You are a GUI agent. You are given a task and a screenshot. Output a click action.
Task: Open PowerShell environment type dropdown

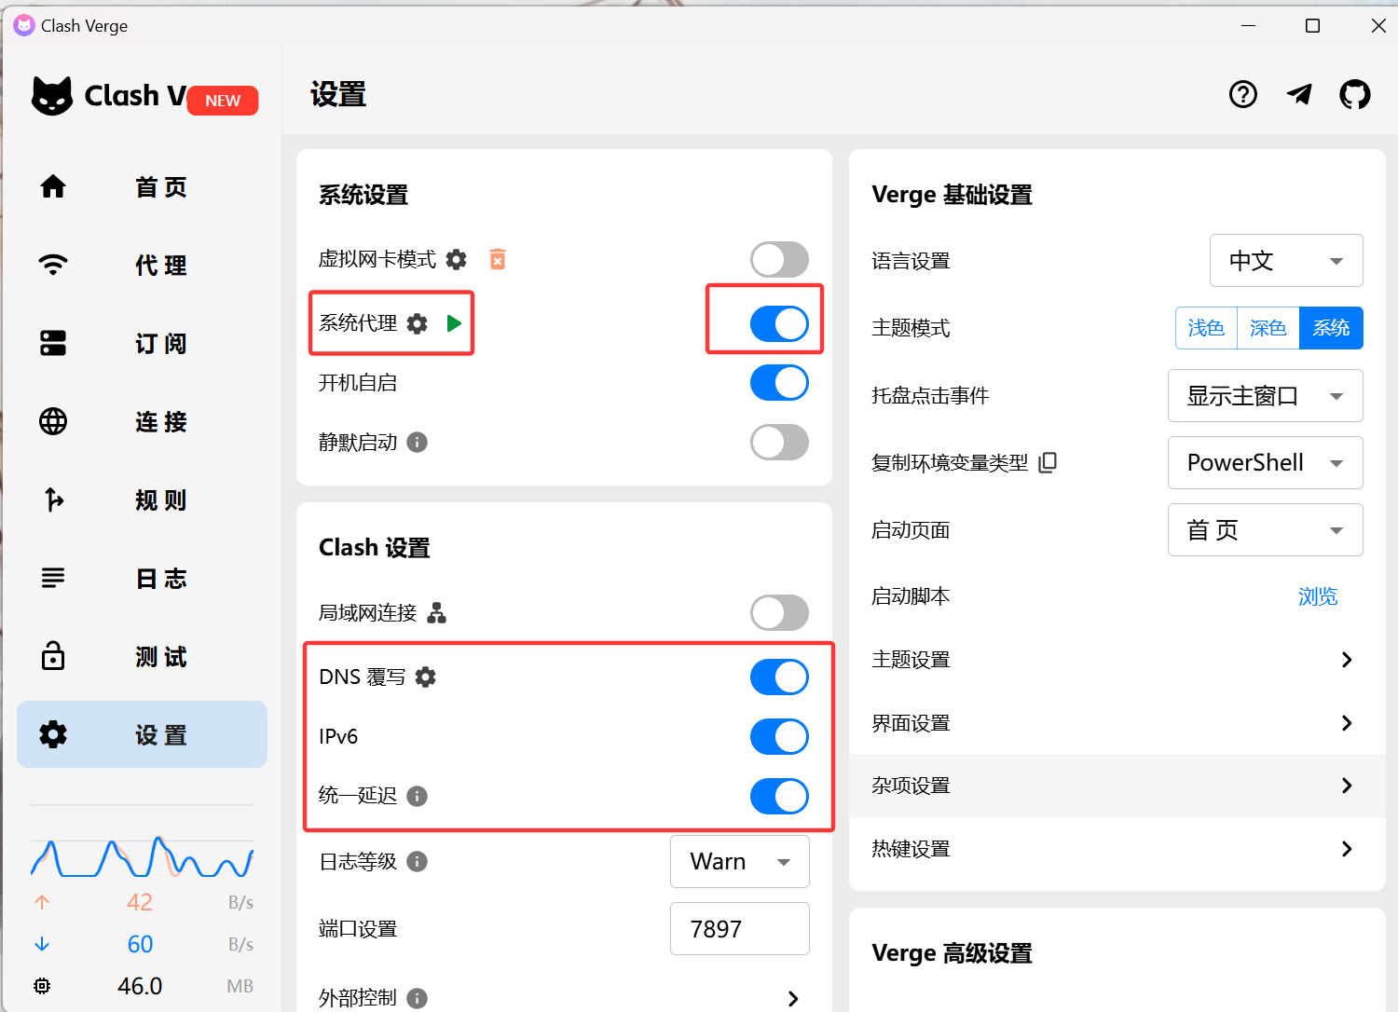click(1266, 462)
